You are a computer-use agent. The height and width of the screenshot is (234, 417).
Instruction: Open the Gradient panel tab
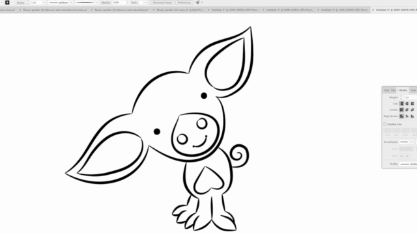413,90
